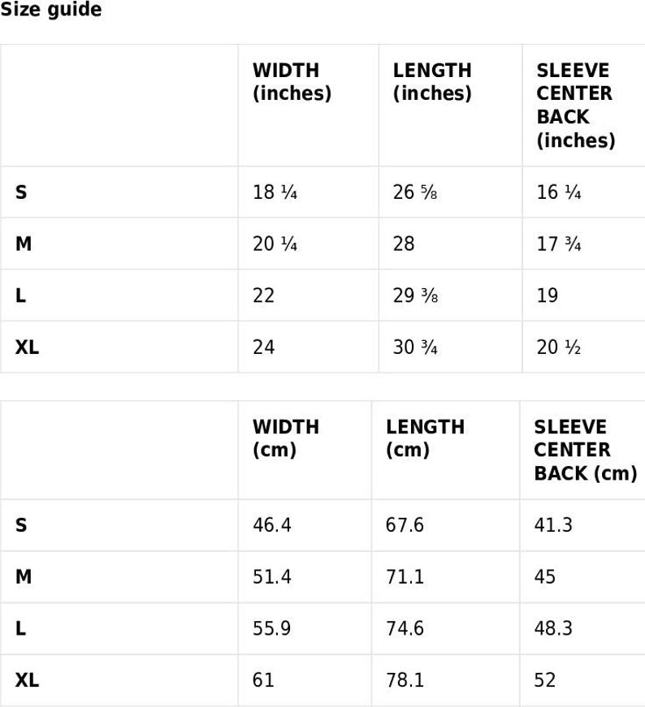The height and width of the screenshot is (707, 645).
Task: Click the XL label in inches table
Action: 27,347
